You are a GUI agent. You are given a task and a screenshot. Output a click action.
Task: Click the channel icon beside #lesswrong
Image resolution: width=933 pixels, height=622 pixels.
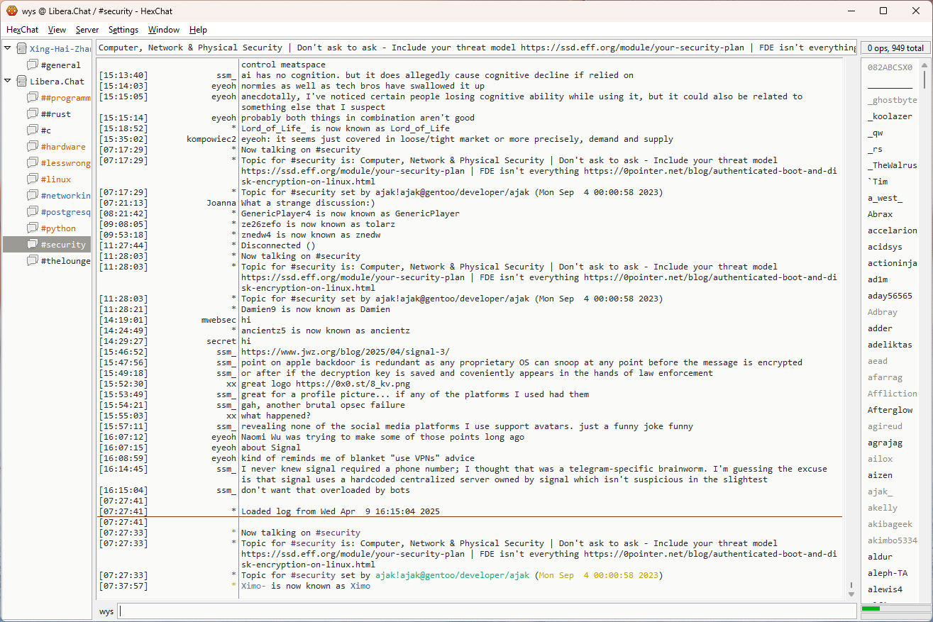(33, 162)
